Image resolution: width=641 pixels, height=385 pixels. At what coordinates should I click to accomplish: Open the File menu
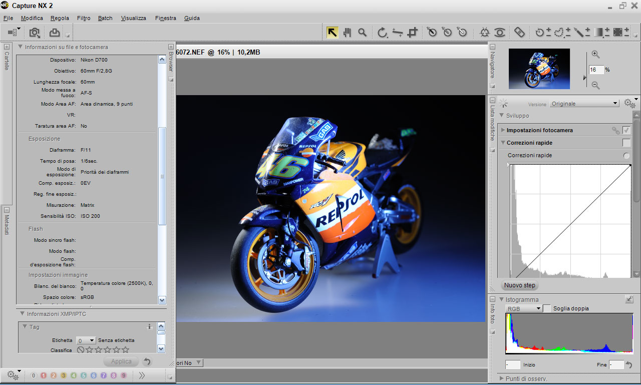8,18
